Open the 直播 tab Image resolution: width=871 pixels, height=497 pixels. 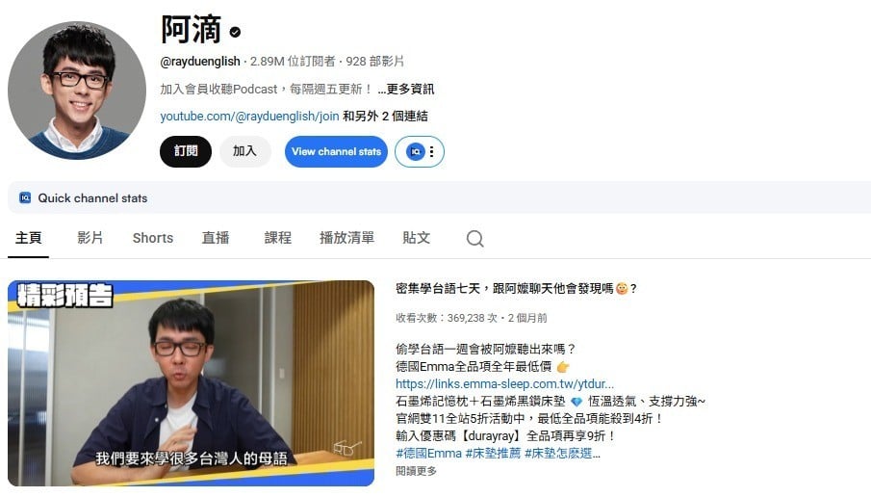point(216,238)
